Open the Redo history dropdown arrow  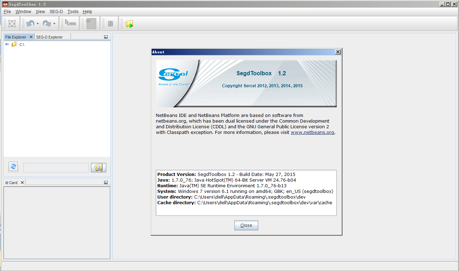pos(54,24)
